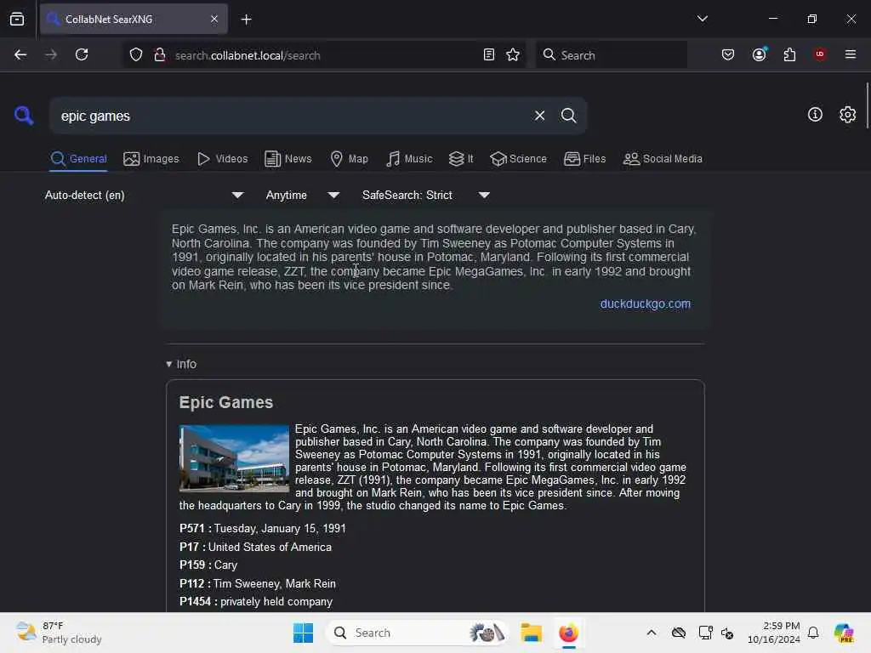Open the Auto-detect (en) language dropdown
Image resolution: width=871 pixels, height=653 pixels.
click(144, 195)
